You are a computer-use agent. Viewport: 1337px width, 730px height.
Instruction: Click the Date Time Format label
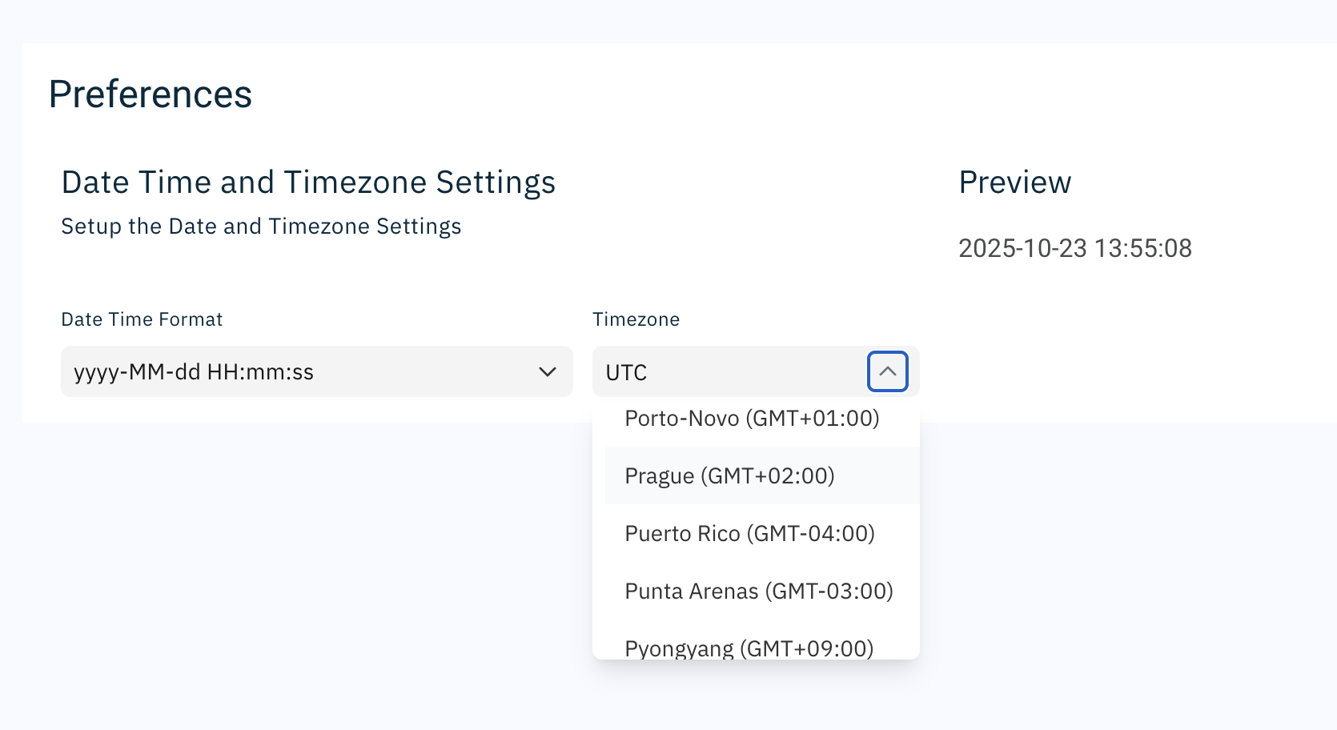click(x=142, y=319)
